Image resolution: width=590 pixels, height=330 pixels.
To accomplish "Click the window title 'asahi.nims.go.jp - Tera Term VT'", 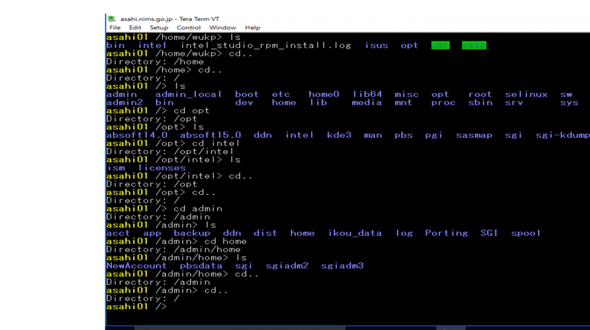I will (170, 19).
